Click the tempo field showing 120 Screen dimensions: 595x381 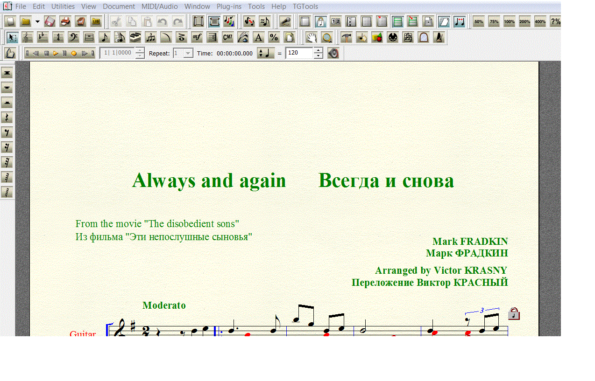(299, 53)
